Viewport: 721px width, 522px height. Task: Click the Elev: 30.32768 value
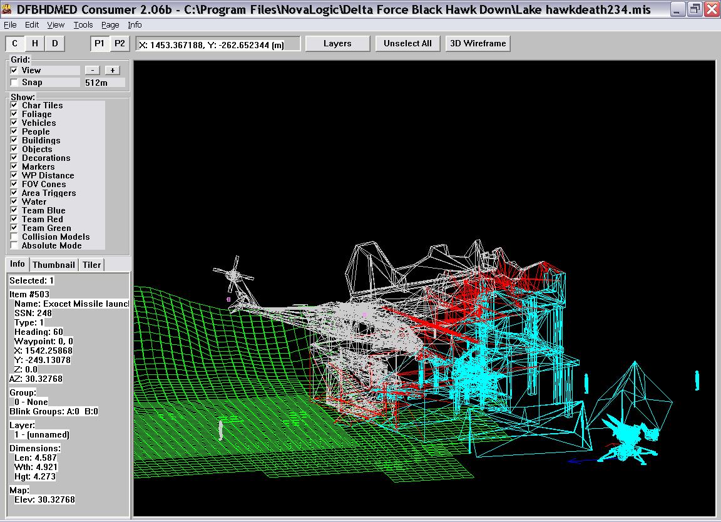pyautogui.click(x=44, y=499)
